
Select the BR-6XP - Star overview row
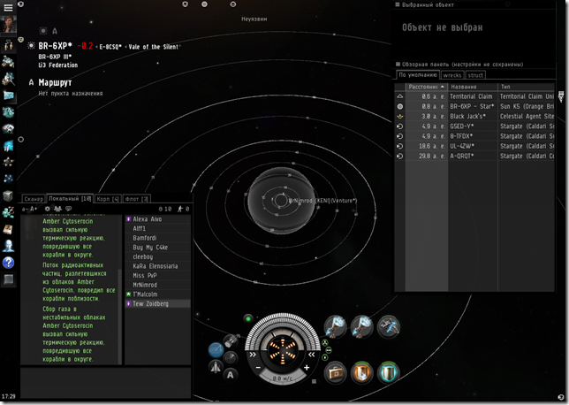(474, 106)
